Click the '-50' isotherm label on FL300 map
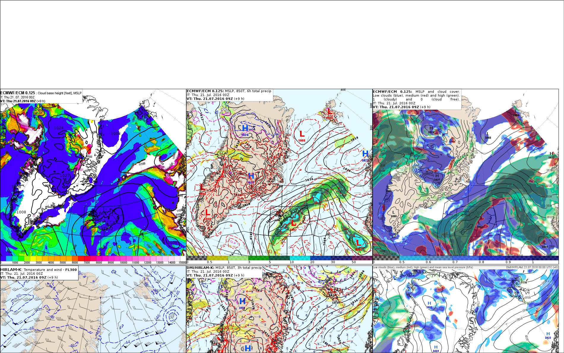564x353 pixels. 19,296
